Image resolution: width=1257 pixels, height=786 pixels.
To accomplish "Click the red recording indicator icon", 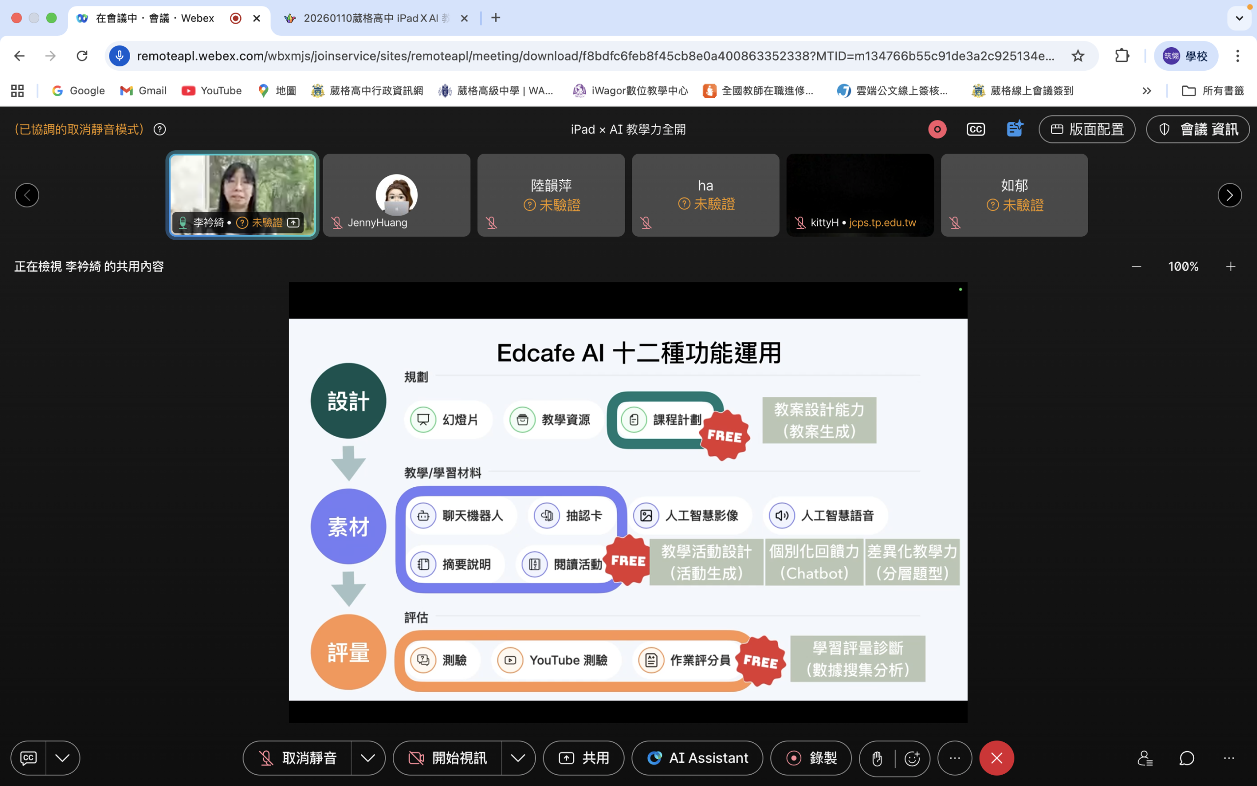I will tap(937, 129).
